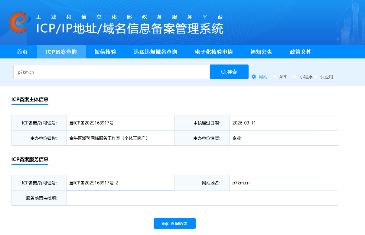Choose the 小程序 radio option

click(x=295, y=77)
